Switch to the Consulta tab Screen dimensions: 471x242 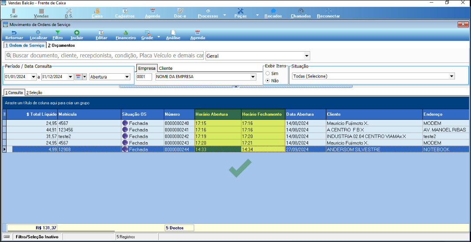click(14, 93)
